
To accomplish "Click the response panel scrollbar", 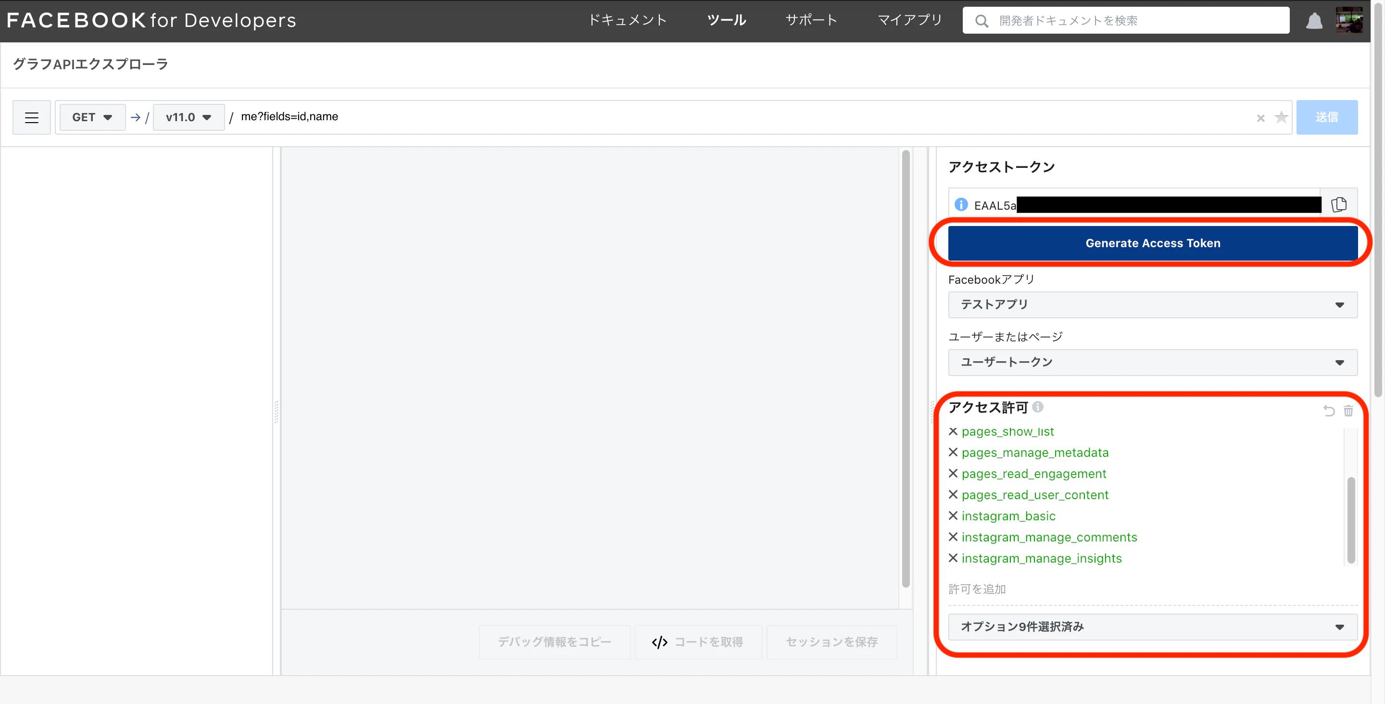I will [906, 368].
